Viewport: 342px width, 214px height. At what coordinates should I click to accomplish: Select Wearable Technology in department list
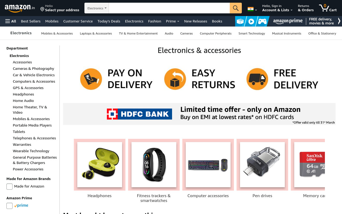coord(31,151)
